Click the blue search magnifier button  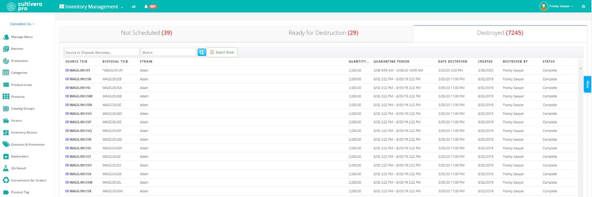[x=202, y=53]
